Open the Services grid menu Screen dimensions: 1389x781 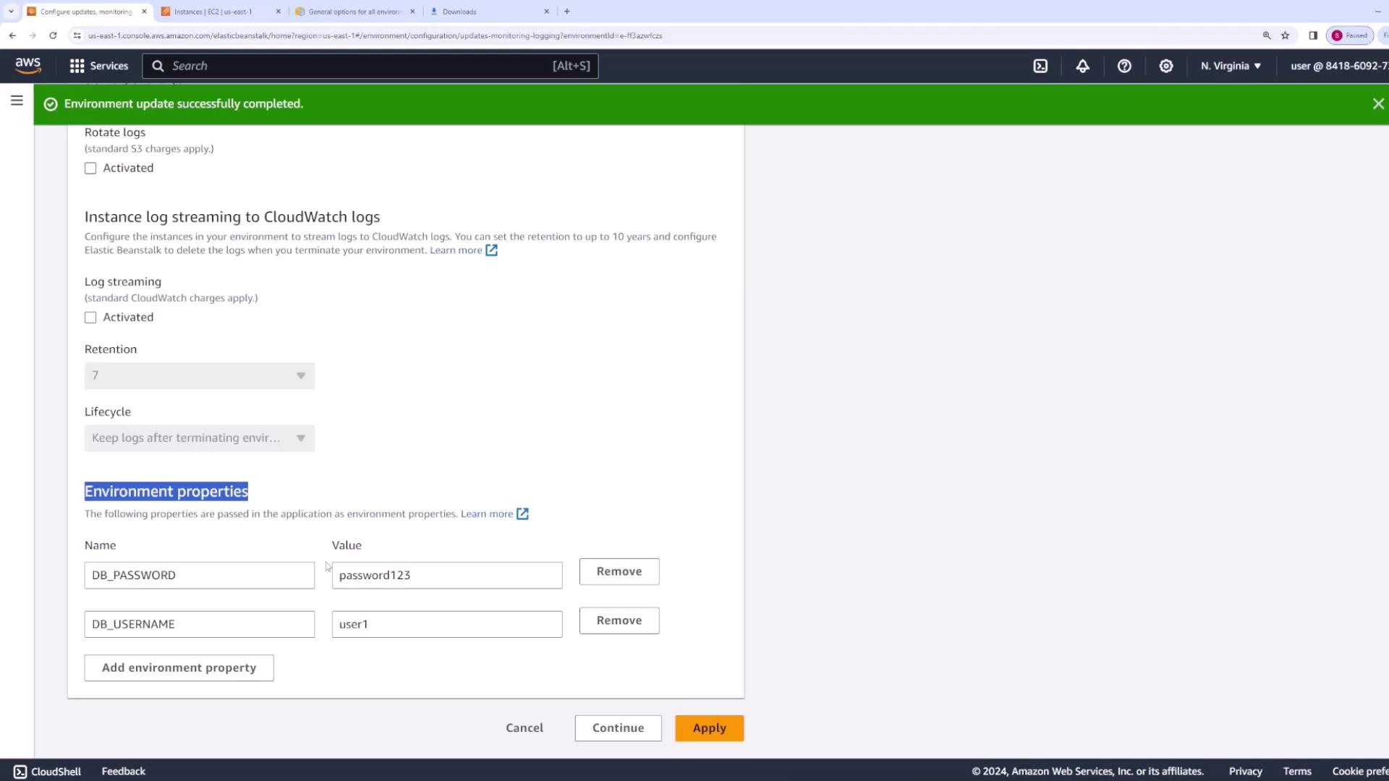(98, 66)
